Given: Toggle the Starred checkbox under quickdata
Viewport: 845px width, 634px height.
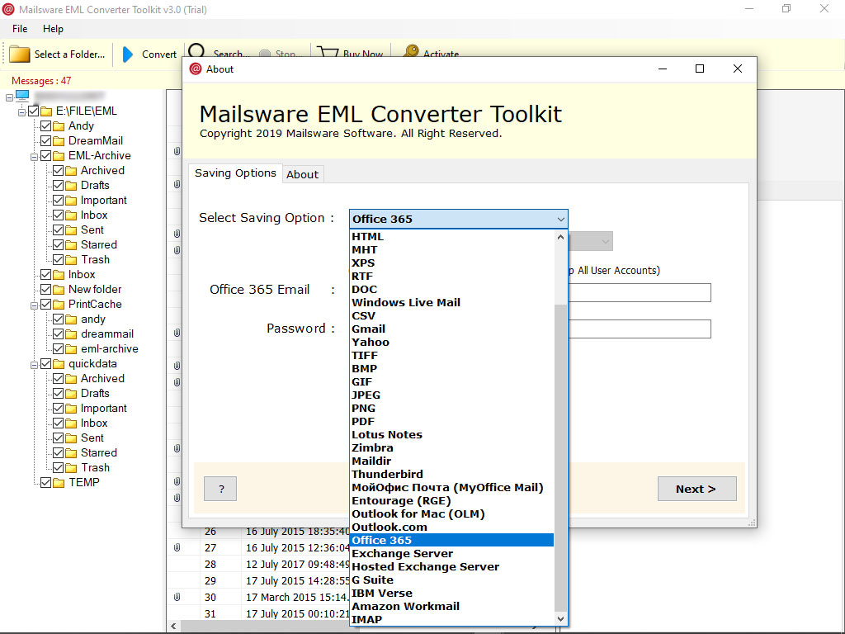Looking at the screenshot, I should tap(59, 453).
